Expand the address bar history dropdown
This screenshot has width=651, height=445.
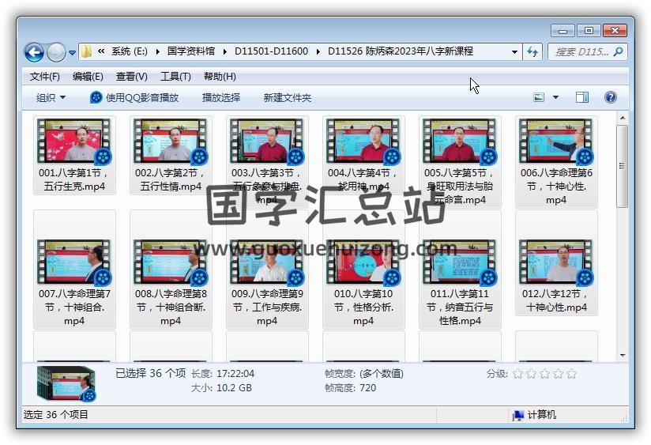(x=514, y=52)
